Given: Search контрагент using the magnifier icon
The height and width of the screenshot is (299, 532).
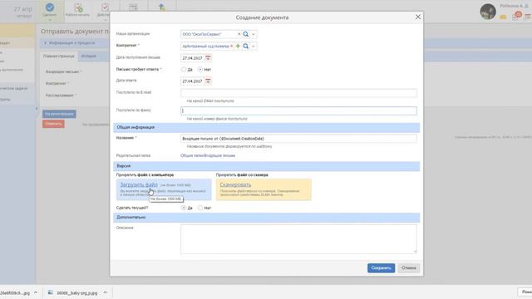Looking at the screenshot, I should click(x=246, y=47).
